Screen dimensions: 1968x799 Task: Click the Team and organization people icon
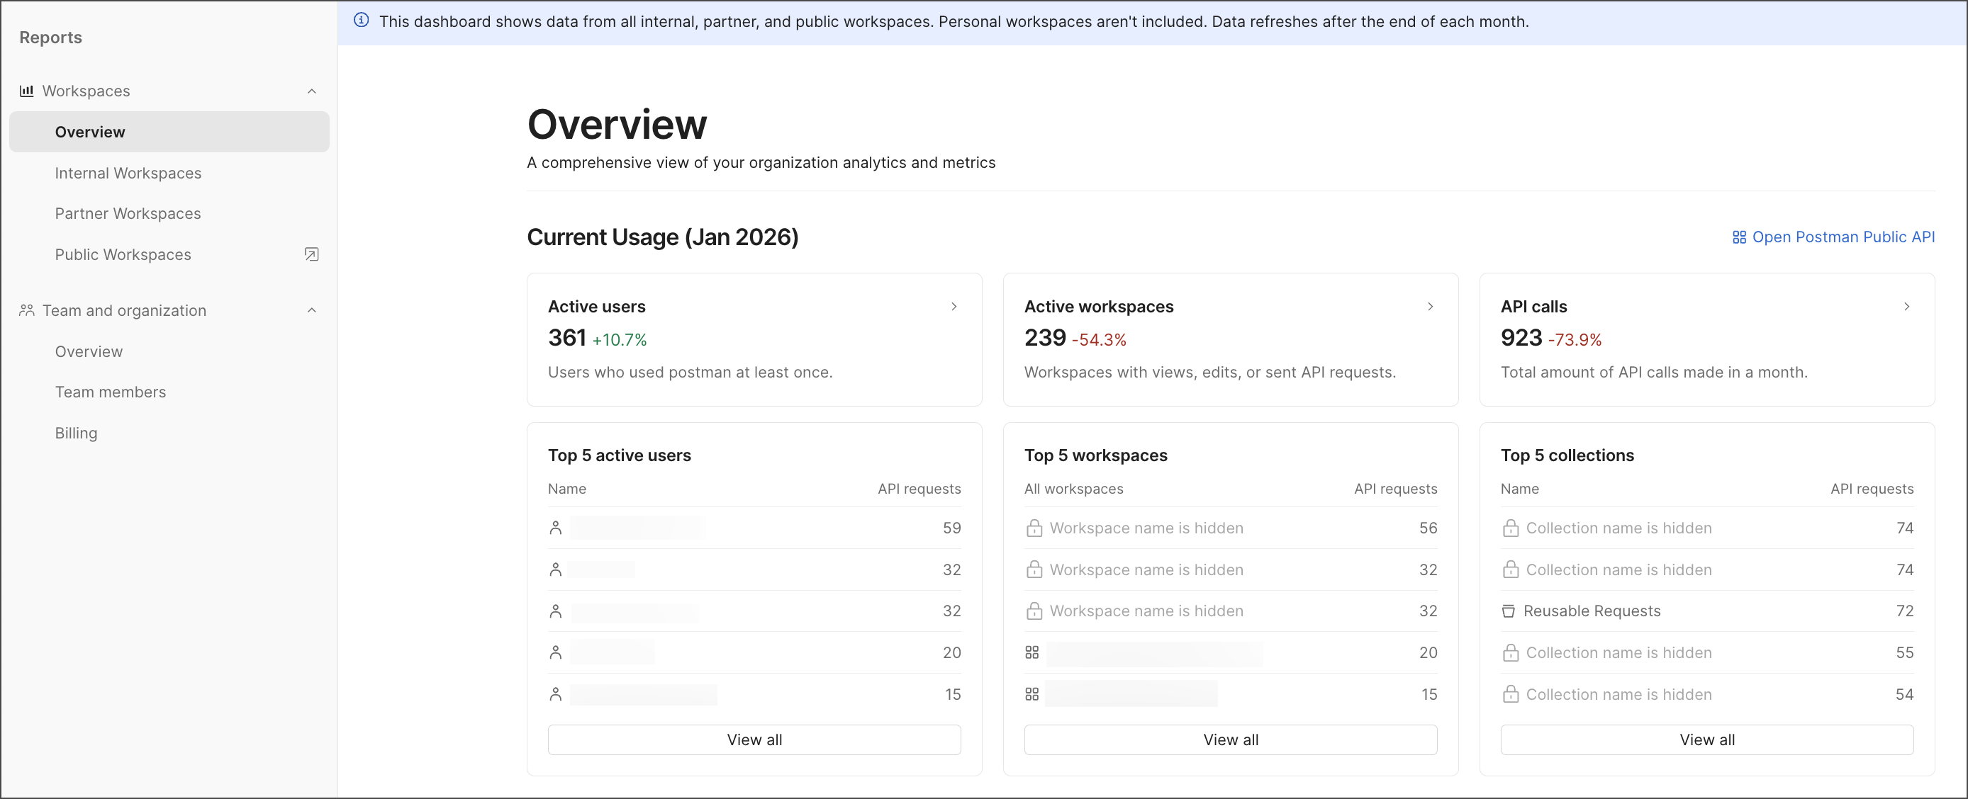27,310
